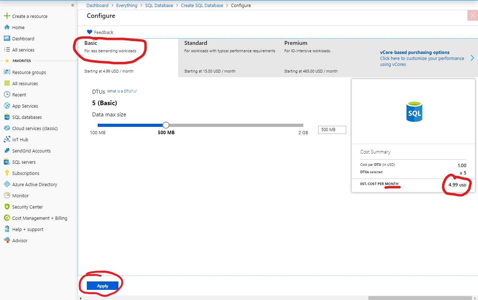Click the Security Center shield icon
This screenshot has width=478, height=300.
(x=7, y=207)
